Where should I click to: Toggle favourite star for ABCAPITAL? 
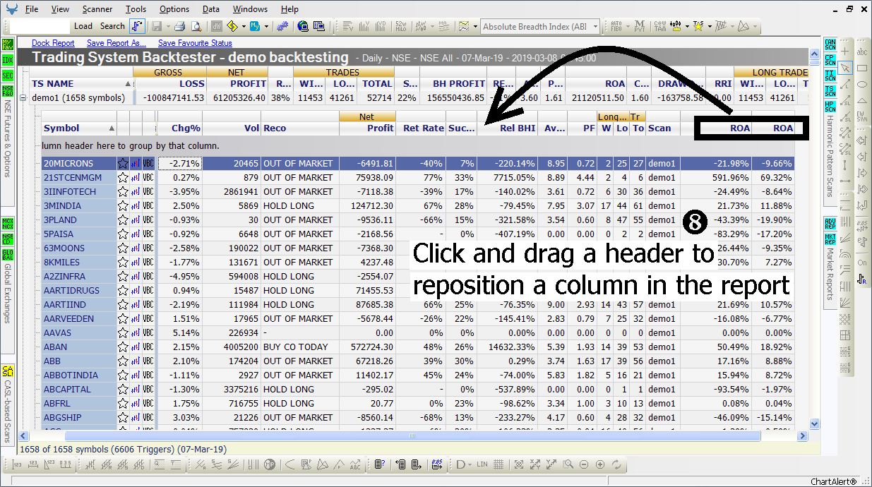pyautogui.click(x=123, y=389)
